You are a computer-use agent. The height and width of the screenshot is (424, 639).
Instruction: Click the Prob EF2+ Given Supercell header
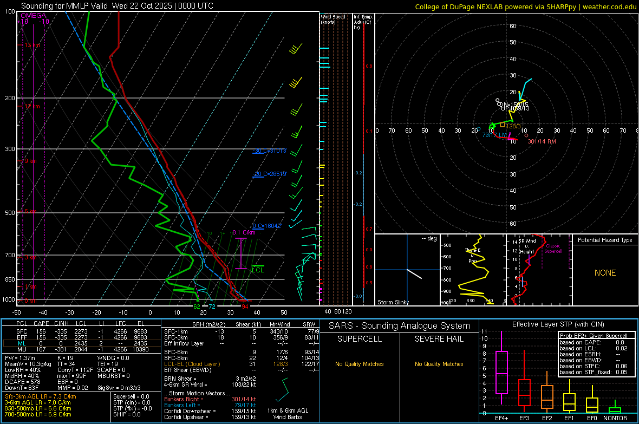(x=594, y=336)
